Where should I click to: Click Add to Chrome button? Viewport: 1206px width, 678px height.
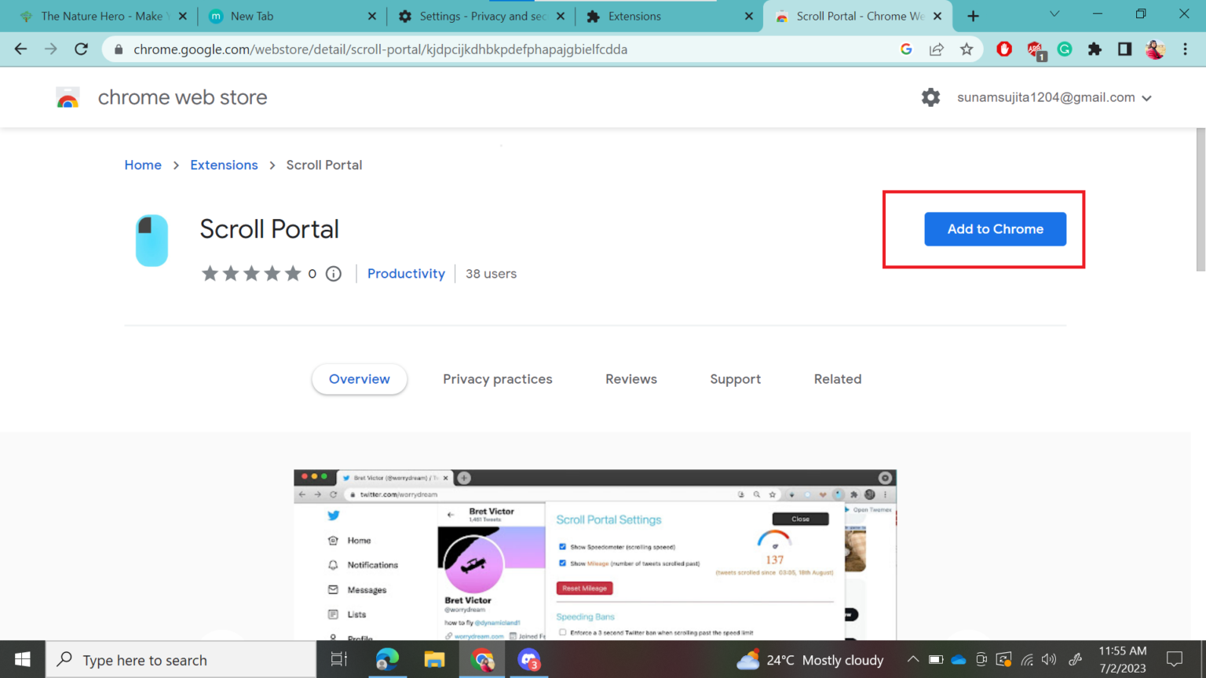click(x=995, y=229)
